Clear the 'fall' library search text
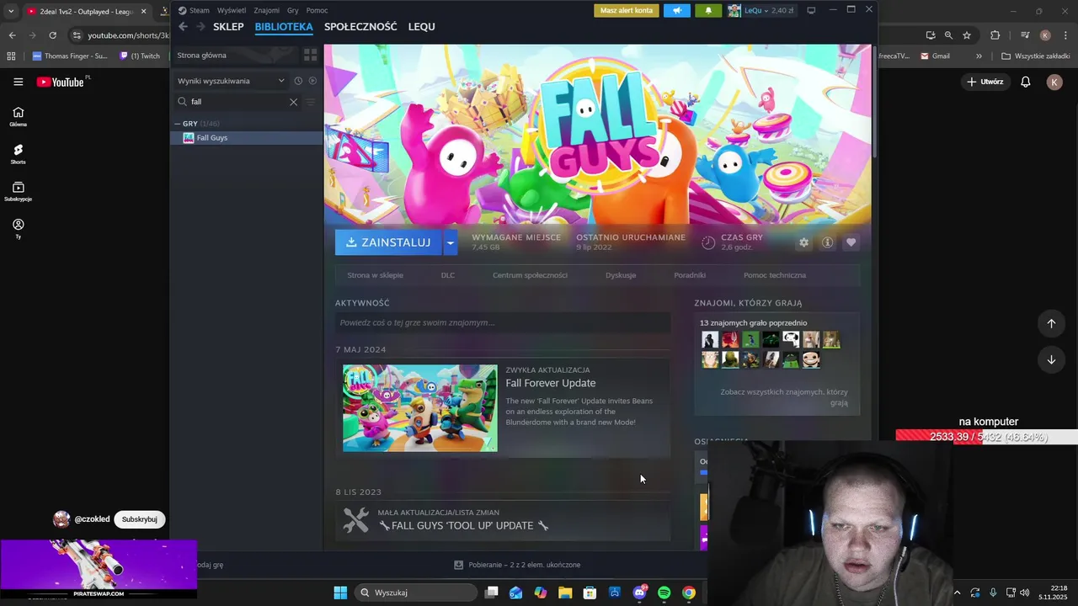This screenshot has width=1078, height=606. pos(293,102)
